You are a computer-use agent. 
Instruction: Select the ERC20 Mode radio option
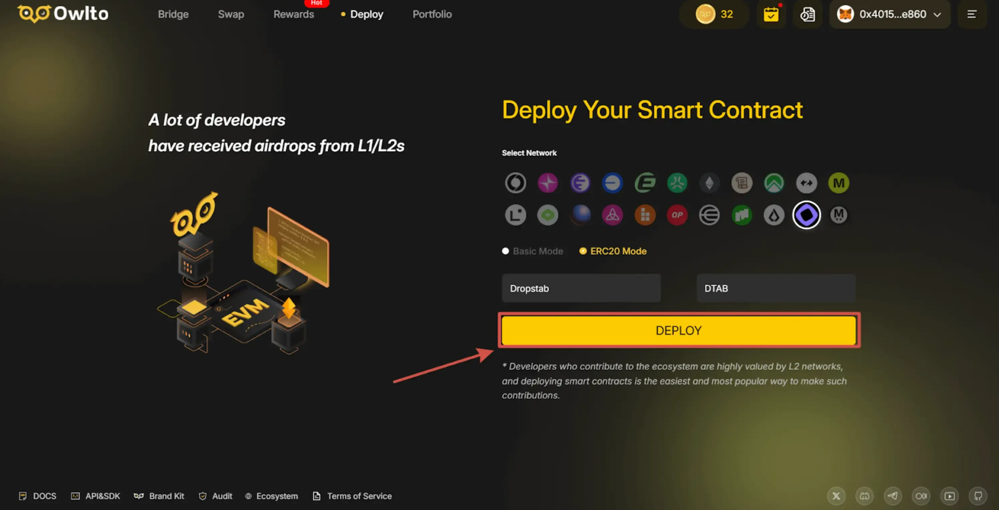[613, 251]
